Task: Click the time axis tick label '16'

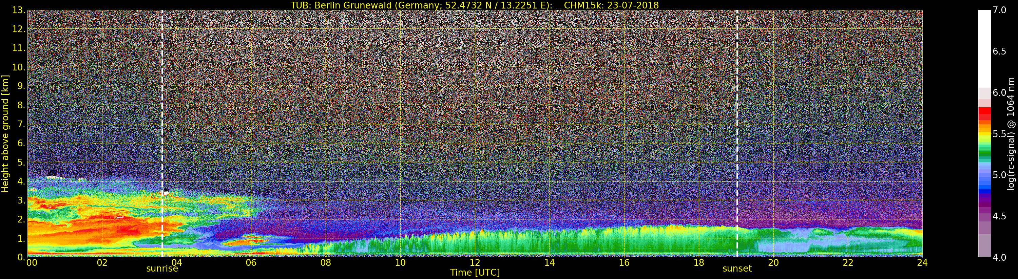Action: pos(624,263)
